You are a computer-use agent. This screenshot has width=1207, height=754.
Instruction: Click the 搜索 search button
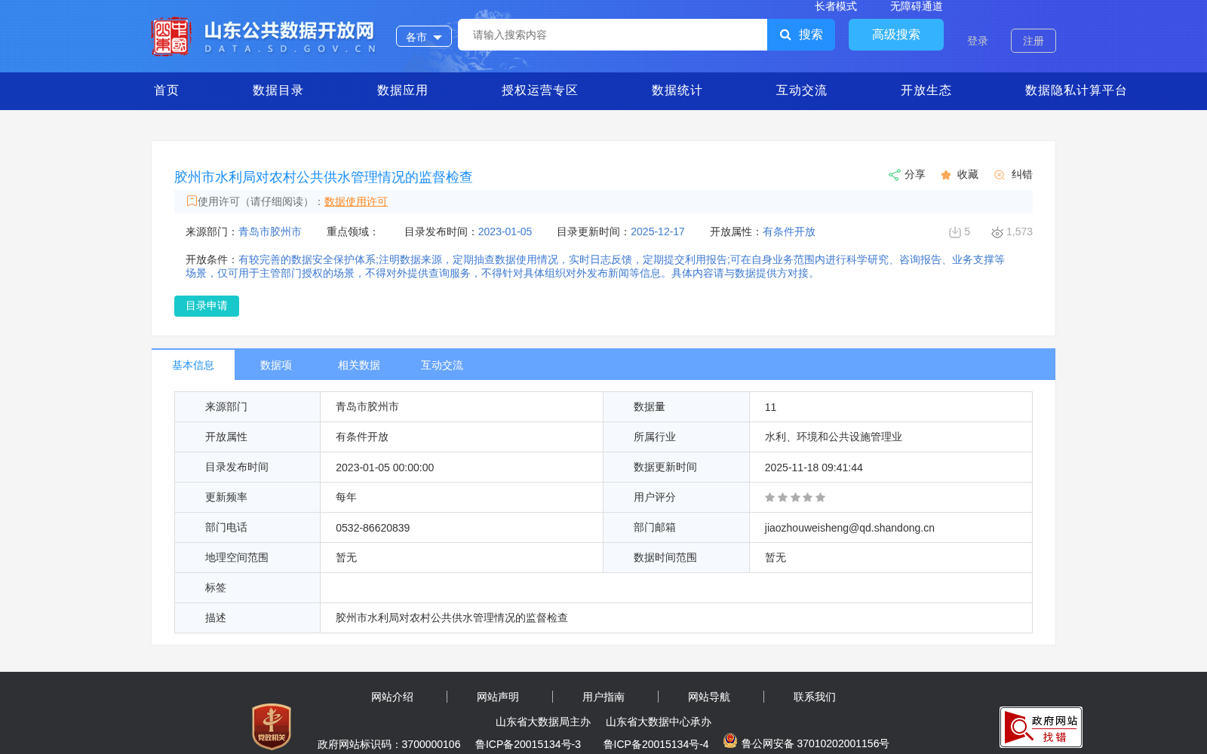tap(801, 35)
